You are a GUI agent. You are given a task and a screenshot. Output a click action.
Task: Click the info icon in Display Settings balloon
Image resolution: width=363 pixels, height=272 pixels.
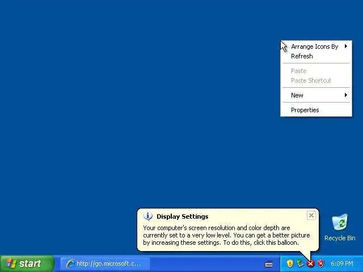coord(147,216)
